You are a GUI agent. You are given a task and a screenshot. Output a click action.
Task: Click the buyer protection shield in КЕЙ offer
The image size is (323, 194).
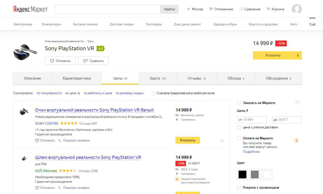coord(177,179)
